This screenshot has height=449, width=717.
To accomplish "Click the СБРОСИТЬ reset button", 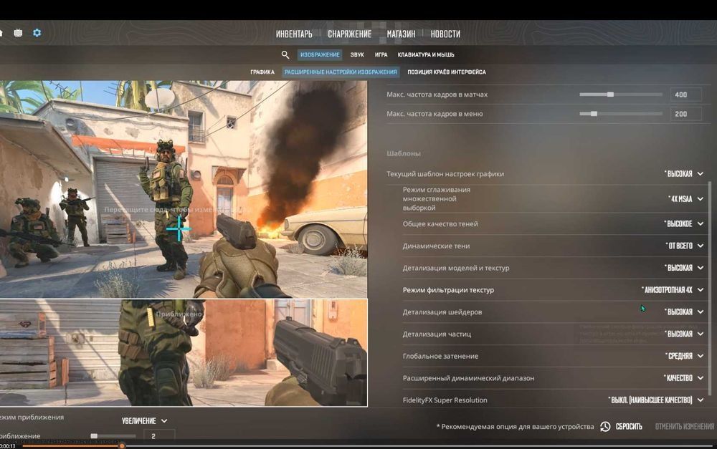I will (x=629, y=427).
